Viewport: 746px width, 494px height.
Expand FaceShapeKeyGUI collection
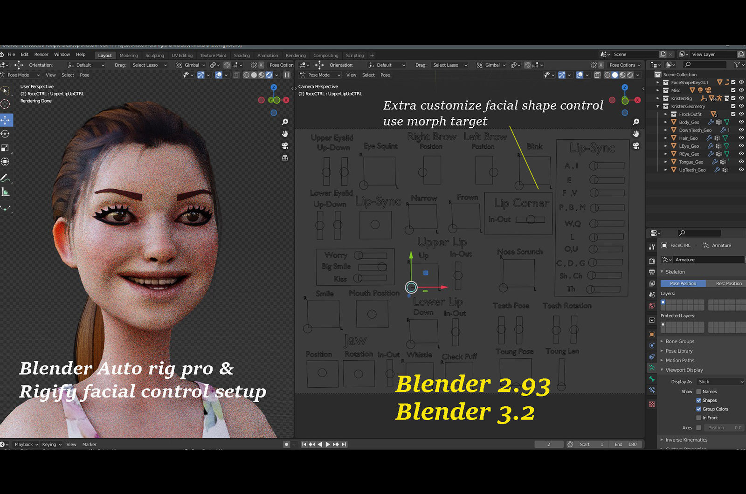(658, 82)
